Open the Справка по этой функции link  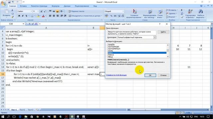tap(116, 75)
